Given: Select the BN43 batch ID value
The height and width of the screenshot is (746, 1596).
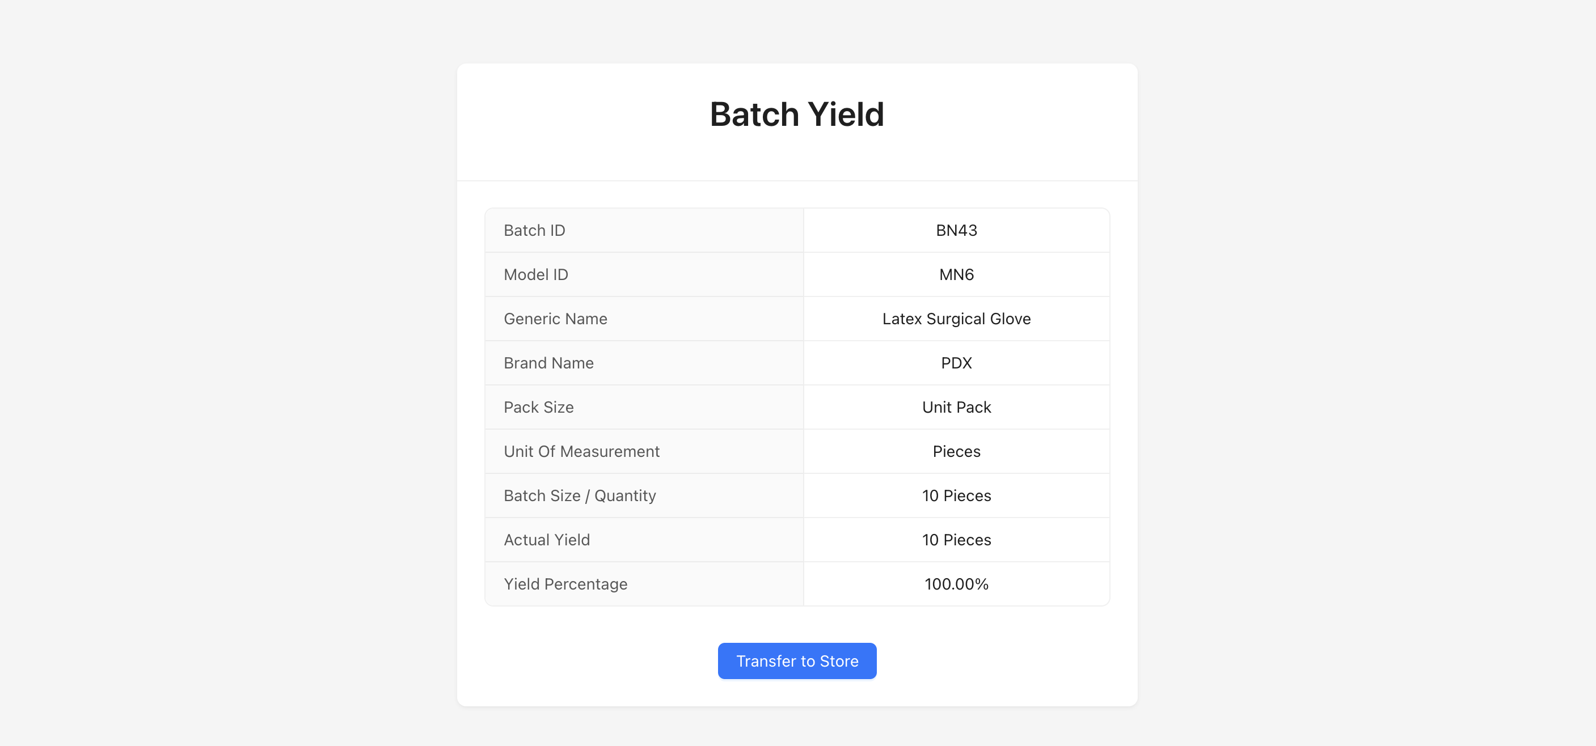Looking at the screenshot, I should pyautogui.click(x=956, y=230).
